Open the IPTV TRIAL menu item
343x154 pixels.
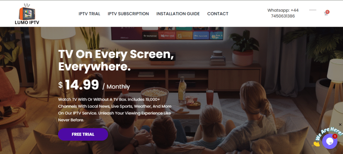tap(89, 14)
